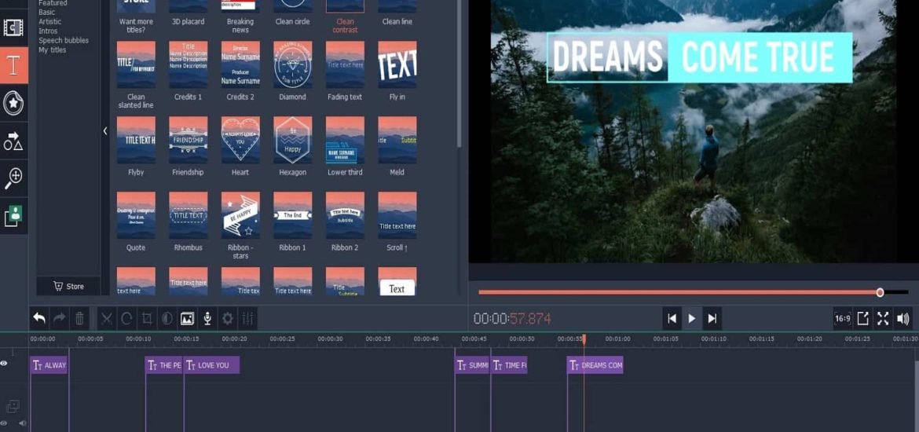Open Color Adjustments half-circle icon
Image resolution: width=919 pixels, height=432 pixels.
click(167, 318)
